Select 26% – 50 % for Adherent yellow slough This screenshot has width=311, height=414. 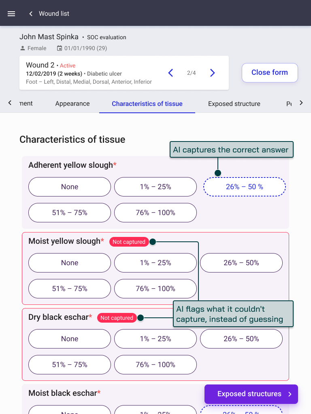point(244,187)
